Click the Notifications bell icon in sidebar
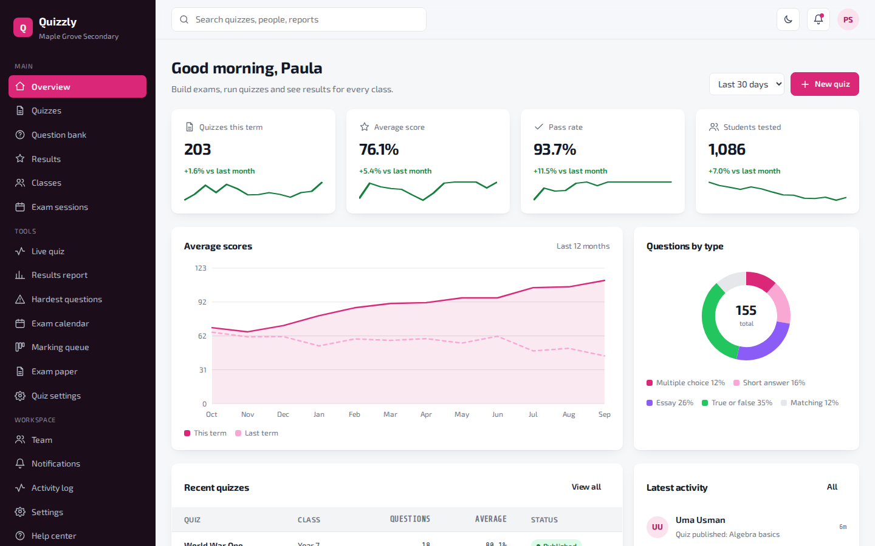The height and width of the screenshot is (546, 875). click(x=20, y=463)
